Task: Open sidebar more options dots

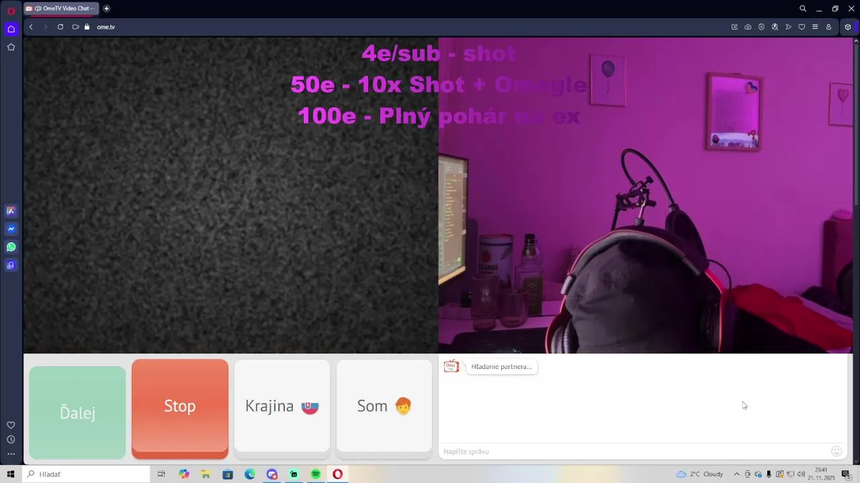Action: (x=11, y=454)
